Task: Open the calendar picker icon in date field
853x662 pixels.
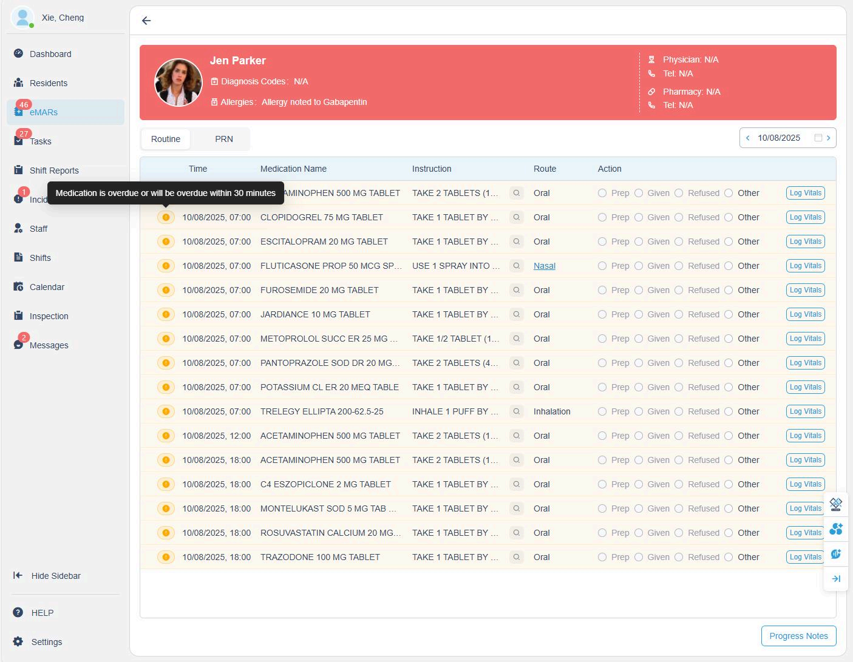Action: tap(818, 138)
